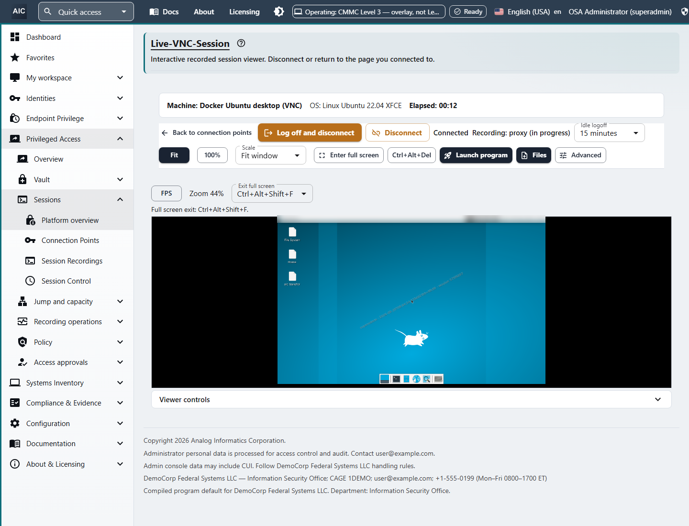
Task: Click the AIC logo in the header
Action: coord(19,11)
